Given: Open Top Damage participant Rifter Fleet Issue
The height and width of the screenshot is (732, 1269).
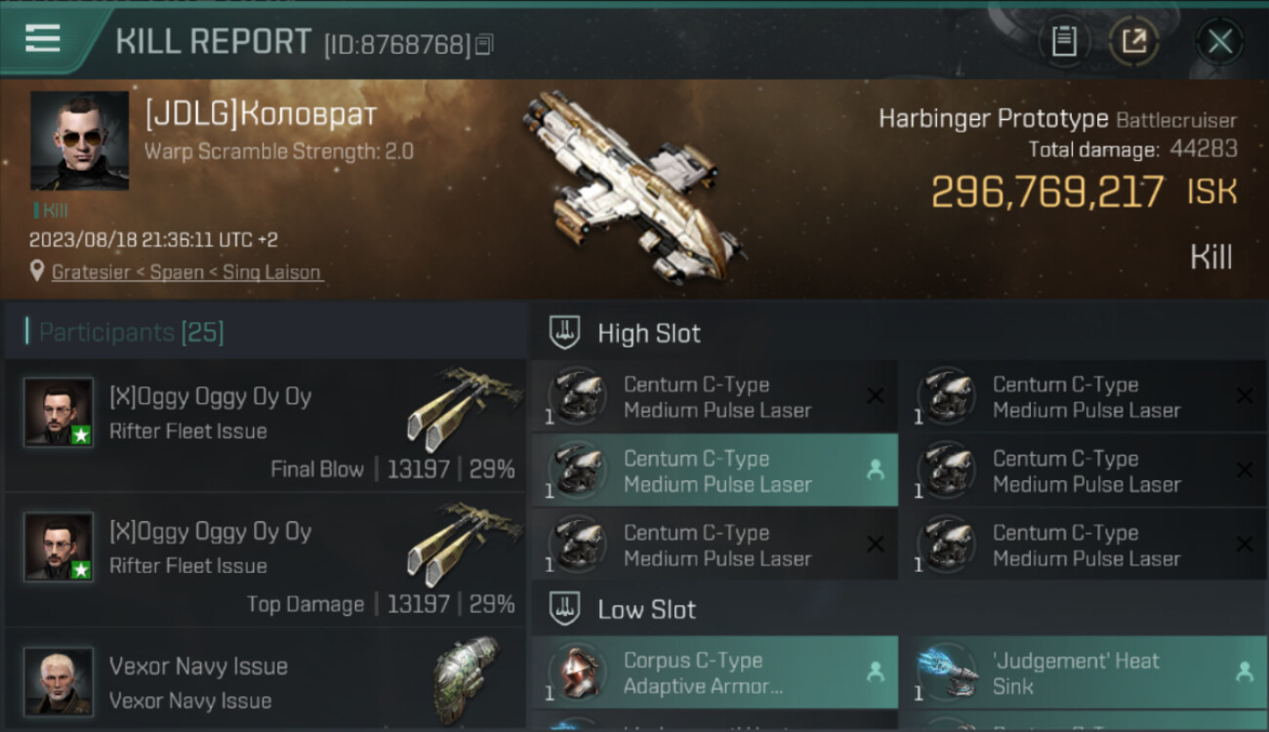Looking at the screenshot, I should pos(266,560).
